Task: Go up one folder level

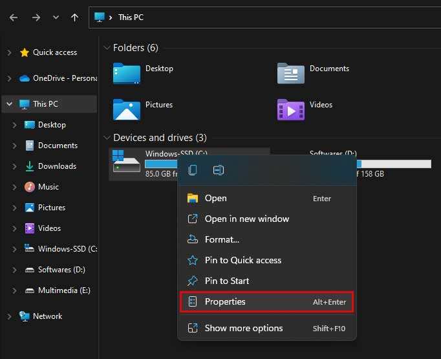Action: click(74, 17)
